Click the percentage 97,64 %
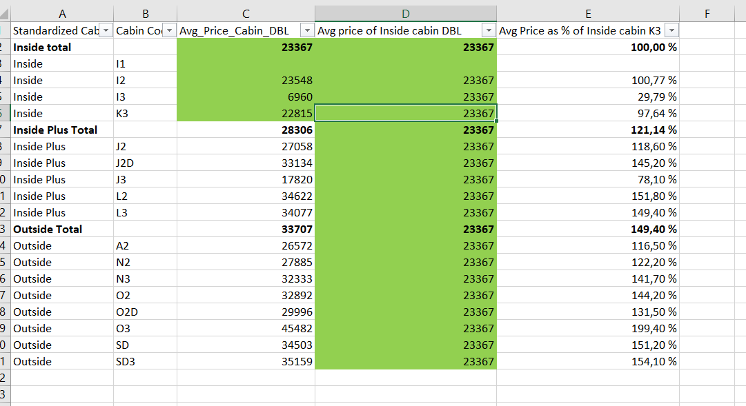This screenshot has height=406, width=746. (657, 113)
